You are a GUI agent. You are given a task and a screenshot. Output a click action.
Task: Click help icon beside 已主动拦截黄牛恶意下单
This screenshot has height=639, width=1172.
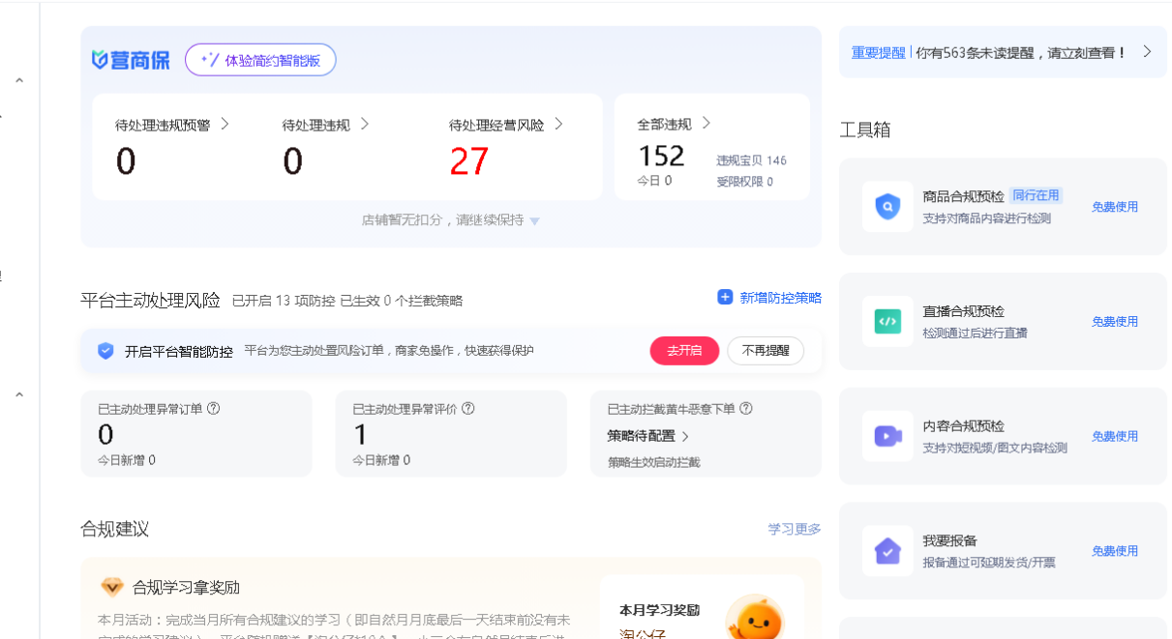click(746, 409)
